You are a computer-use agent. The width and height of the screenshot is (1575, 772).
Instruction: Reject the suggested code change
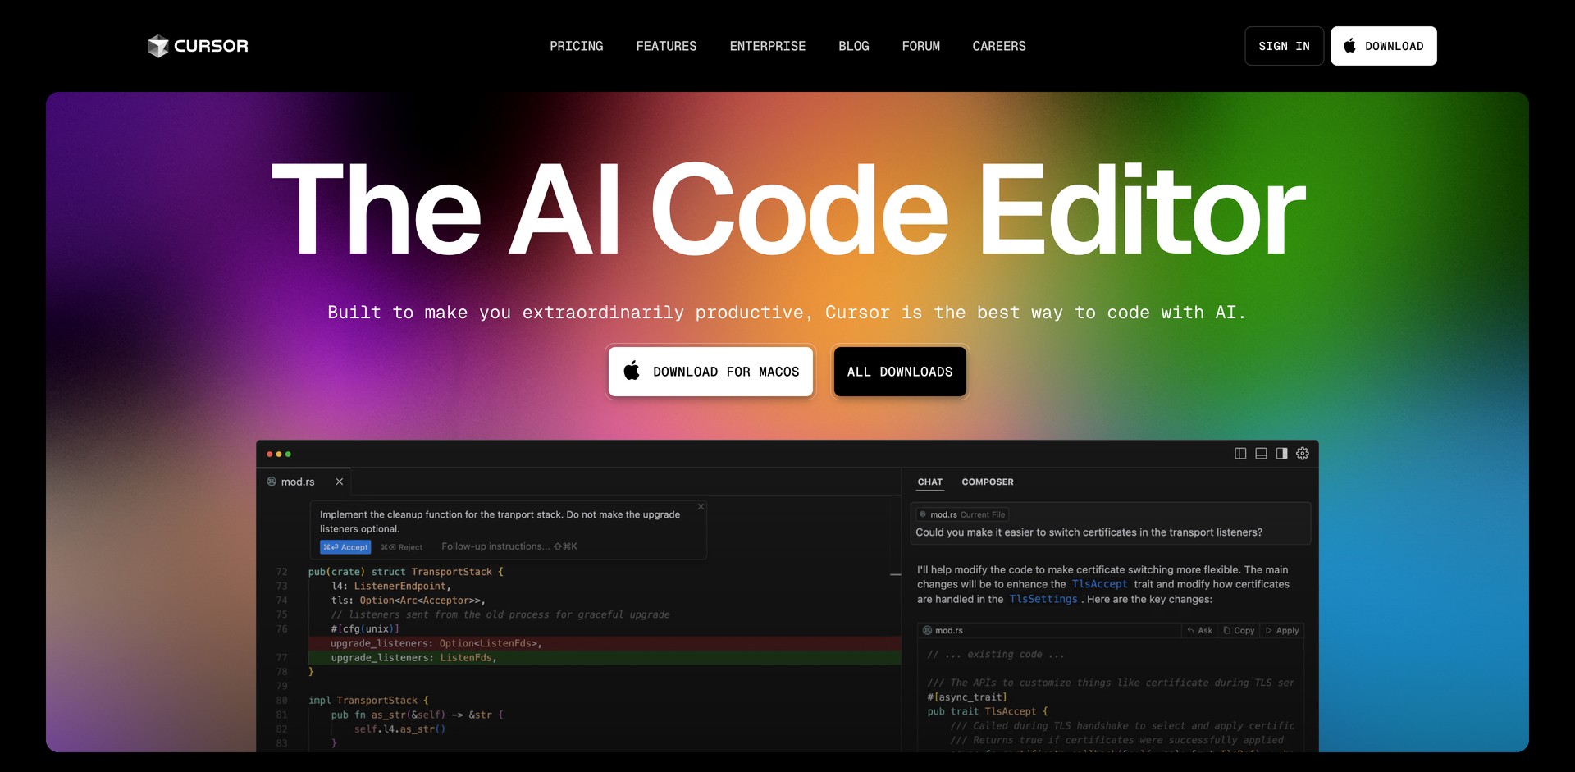point(402,547)
